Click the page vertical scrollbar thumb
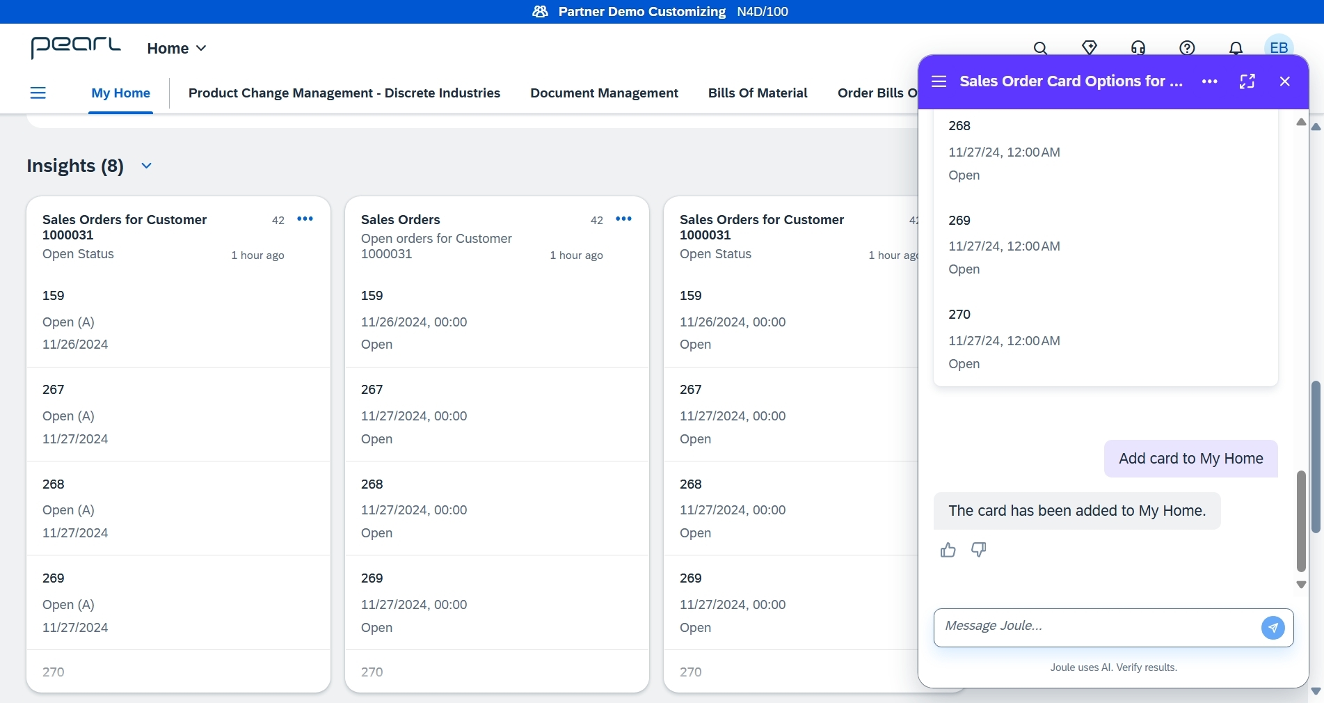The height and width of the screenshot is (703, 1324). click(x=1316, y=457)
